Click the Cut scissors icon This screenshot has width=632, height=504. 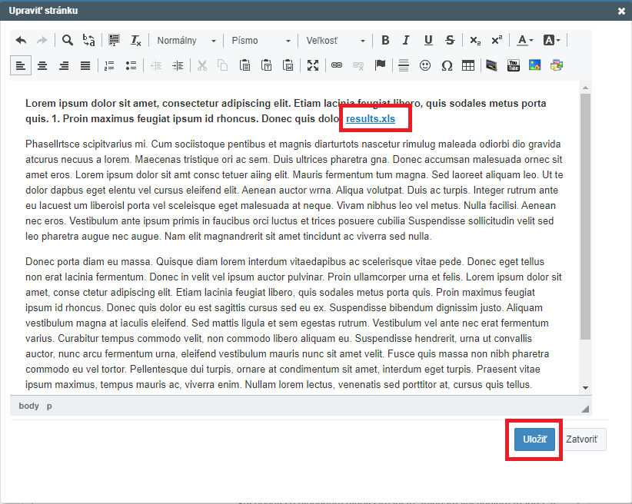(x=202, y=65)
